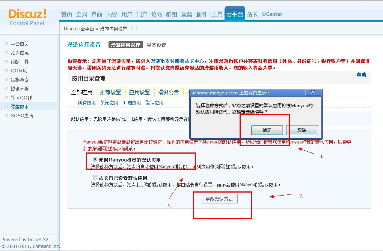Open the 工具 top menu

tap(217, 14)
